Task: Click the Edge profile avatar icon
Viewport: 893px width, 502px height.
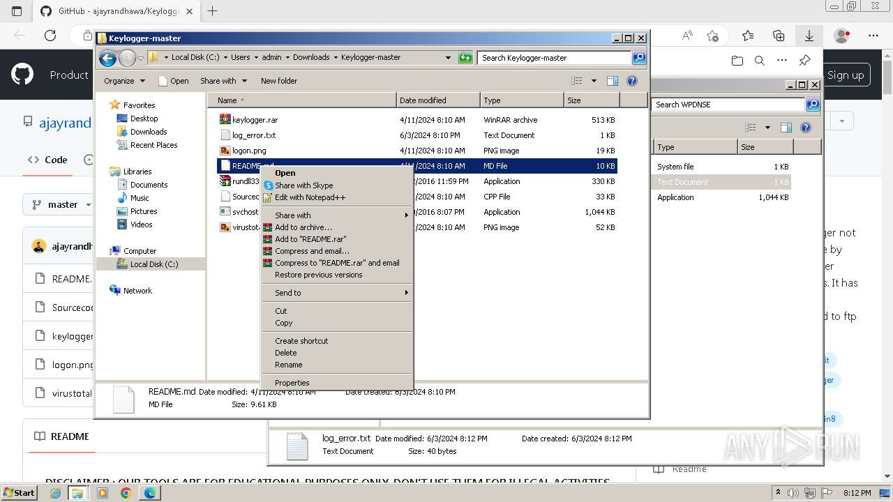Action: (x=842, y=36)
